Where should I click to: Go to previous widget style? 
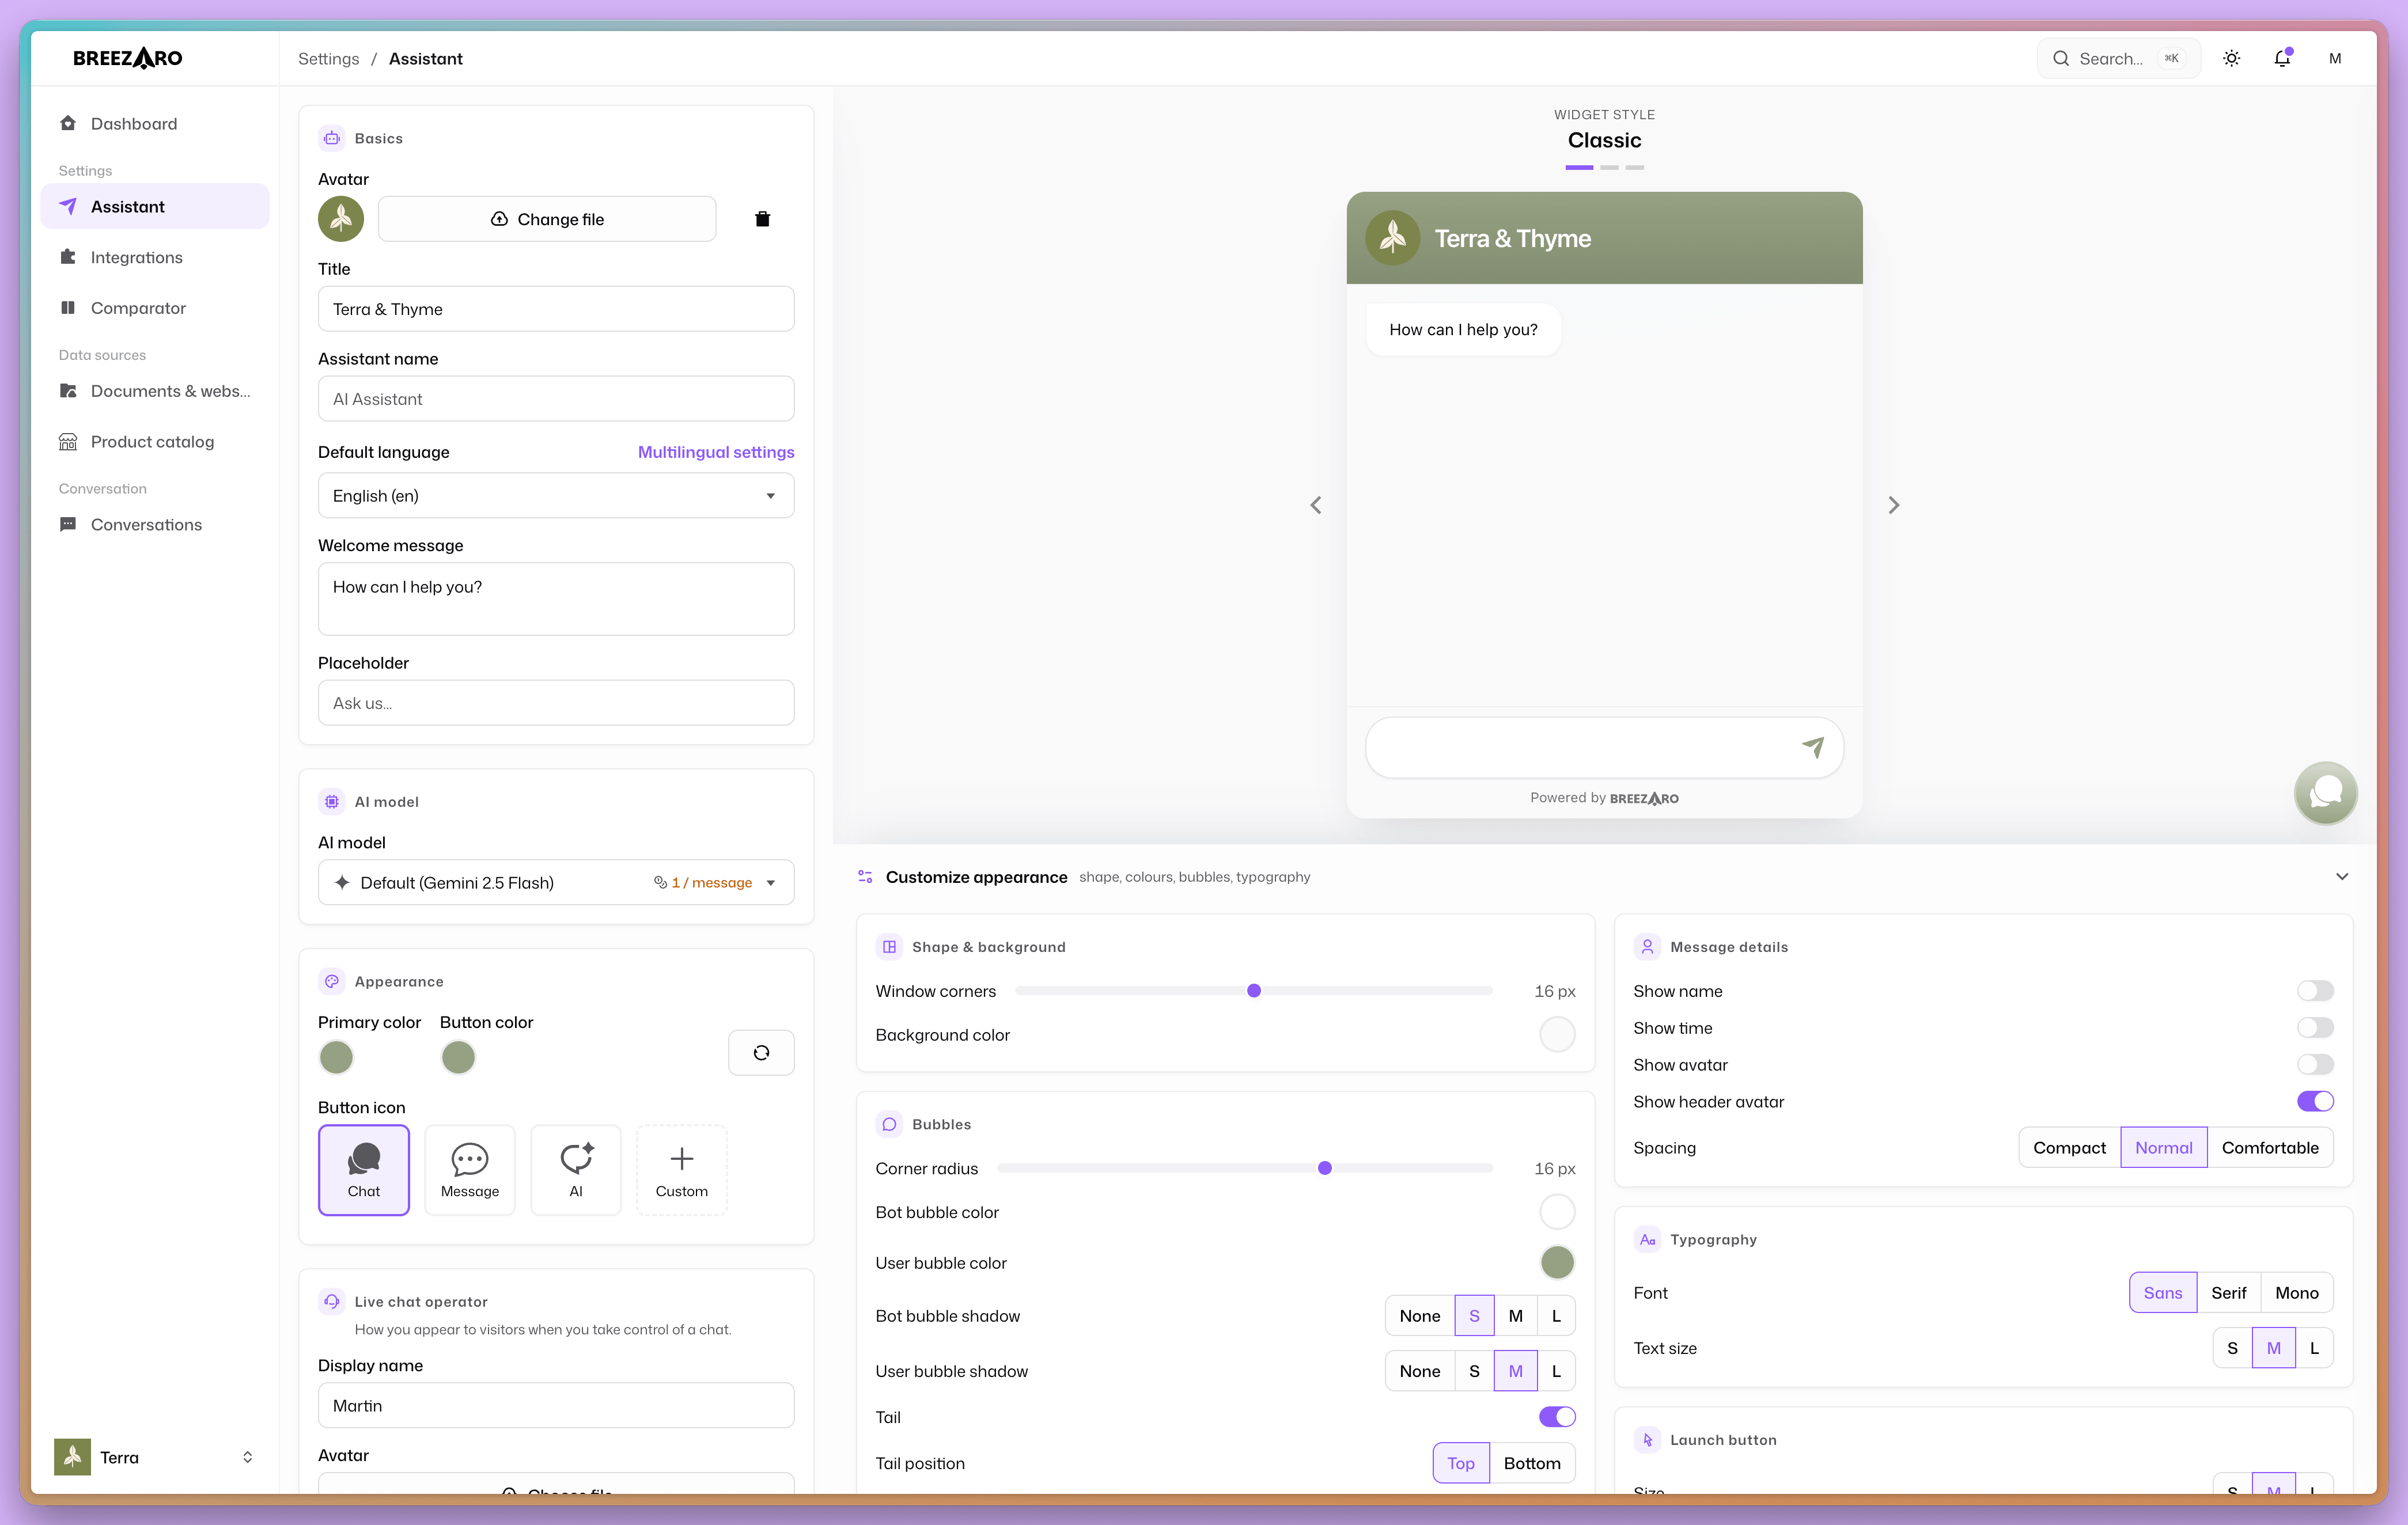pos(1316,505)
